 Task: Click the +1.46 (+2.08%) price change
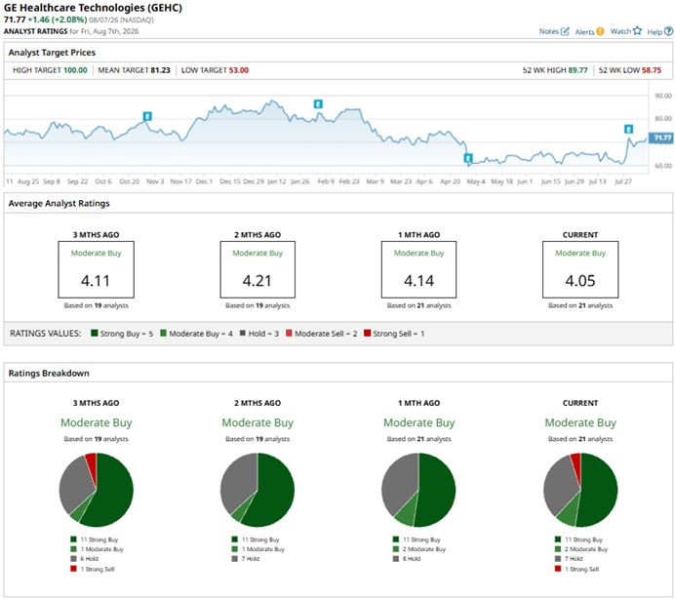[x=58, y=20]
